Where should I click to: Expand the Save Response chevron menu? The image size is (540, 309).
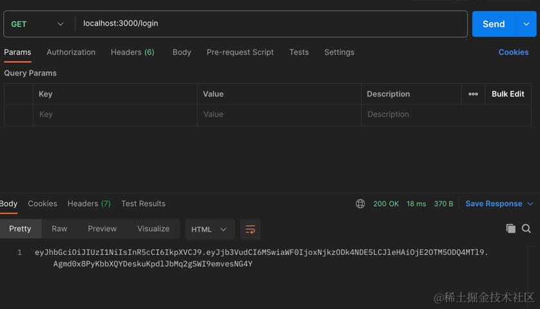point(530,203)
